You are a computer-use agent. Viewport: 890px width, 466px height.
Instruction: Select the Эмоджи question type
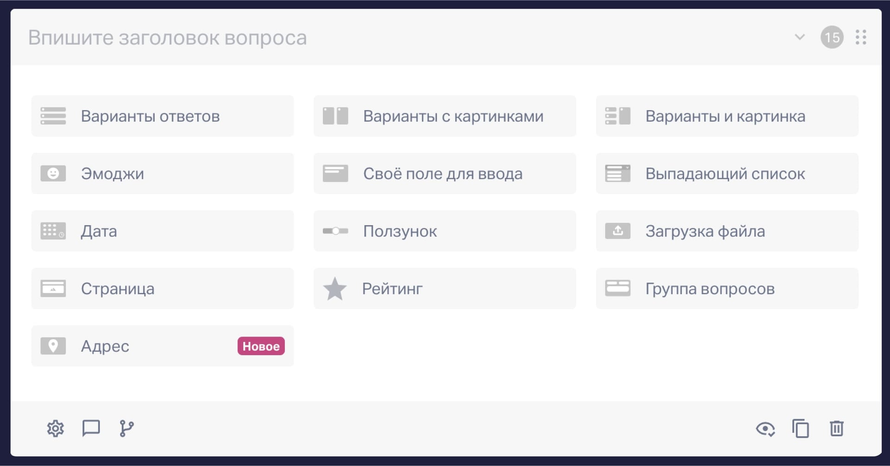click(x=162, y=174)
